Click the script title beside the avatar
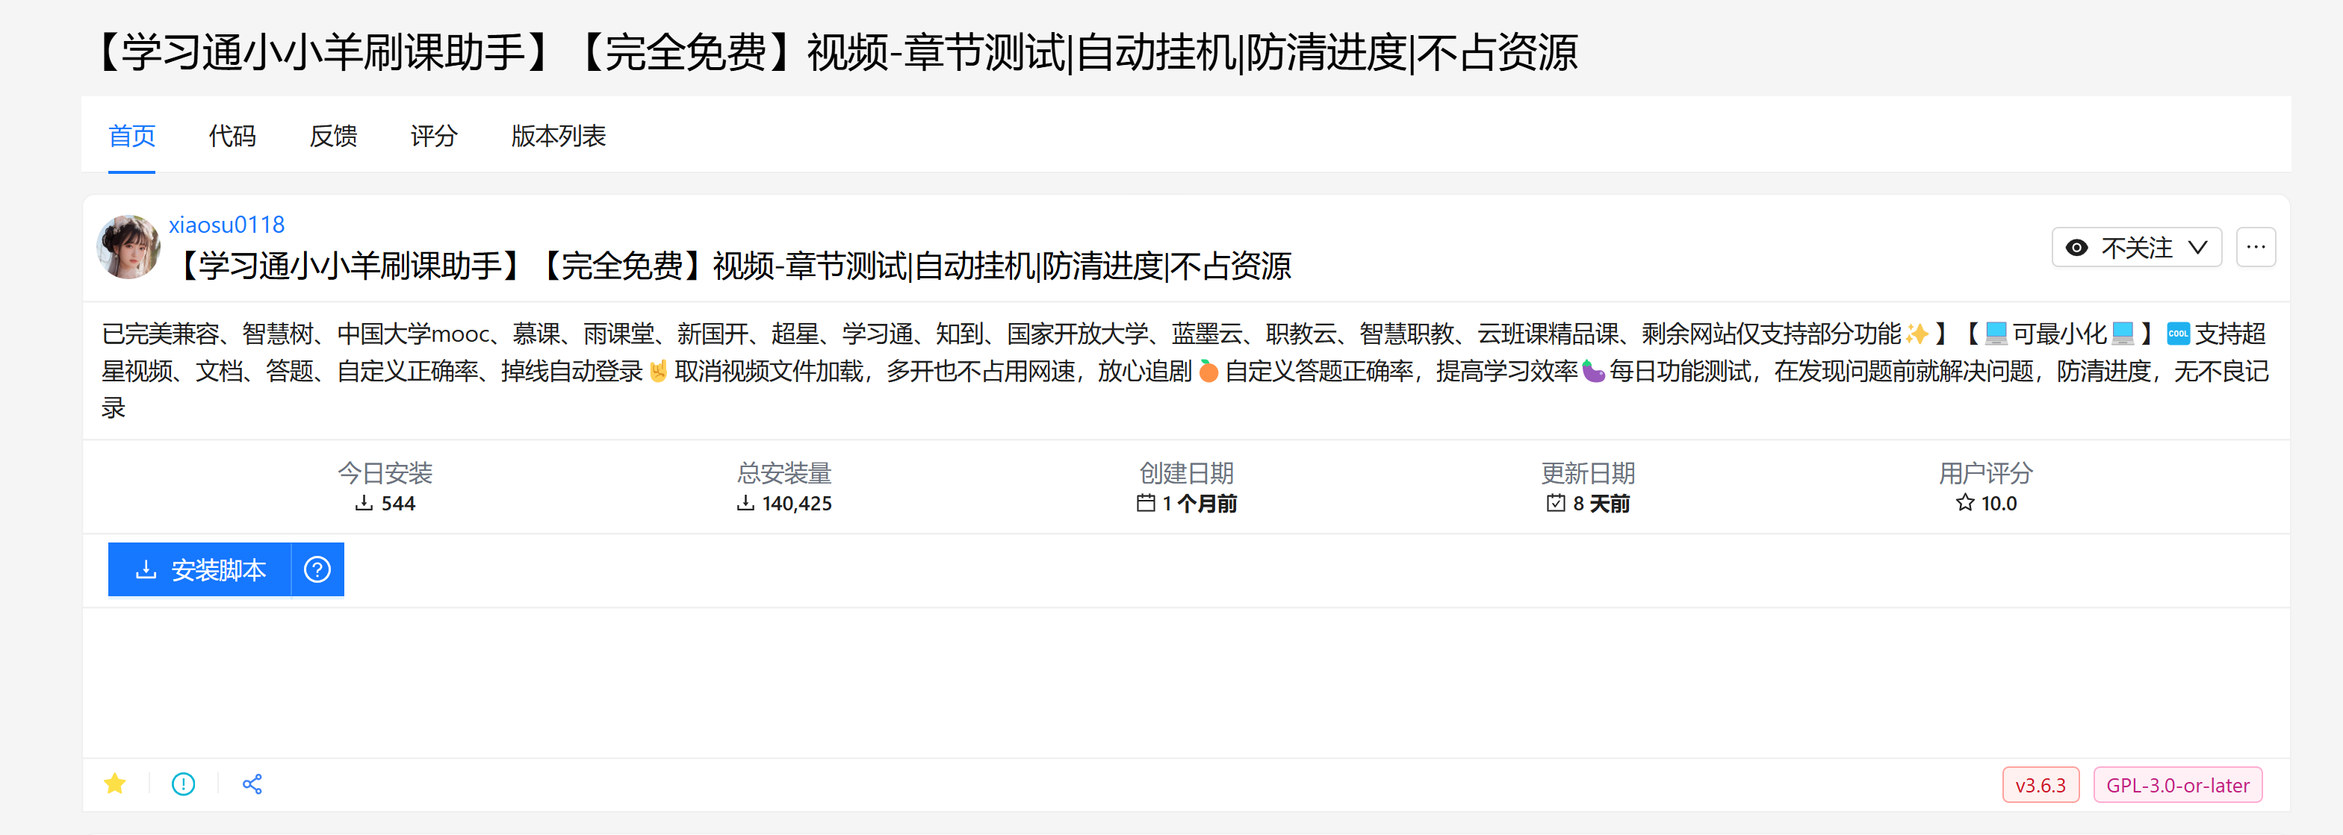Viewport: 2343px width, 835px height. [x=731, y=266]
